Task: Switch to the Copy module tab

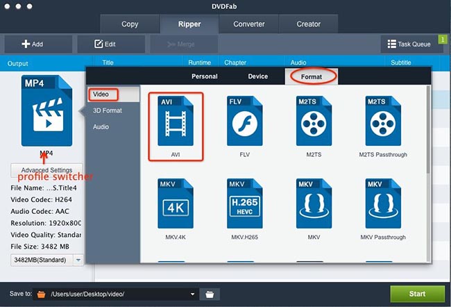Action: pos(130,24)
